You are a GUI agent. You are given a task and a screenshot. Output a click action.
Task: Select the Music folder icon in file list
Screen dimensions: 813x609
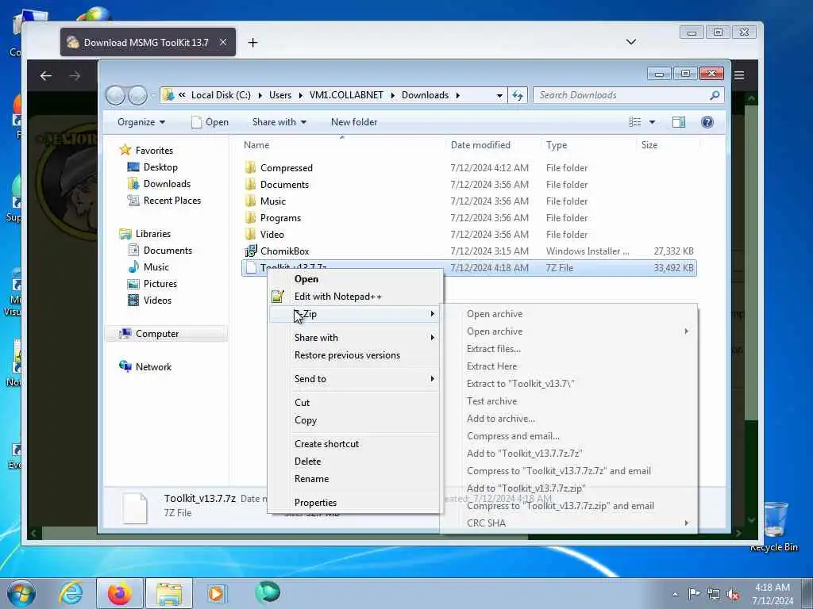[x=250, y=201]
